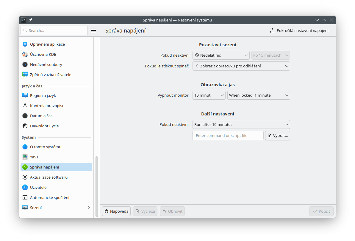Open Pokročilá nastavení napájení

(301, 30)
